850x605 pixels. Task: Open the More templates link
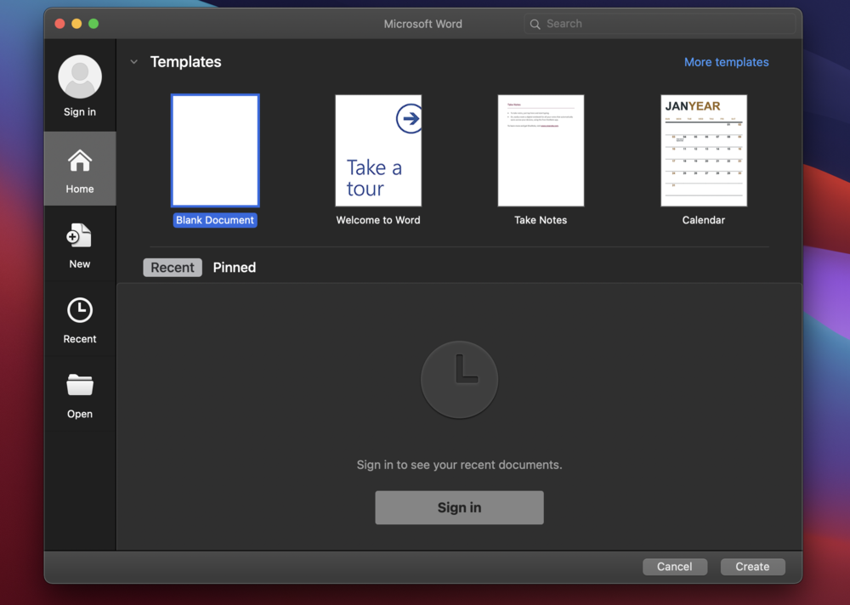coord(726,62)
